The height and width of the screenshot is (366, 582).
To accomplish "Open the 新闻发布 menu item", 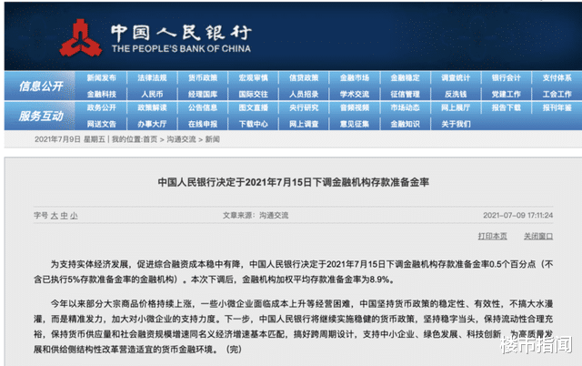I will tap(101, 77).
